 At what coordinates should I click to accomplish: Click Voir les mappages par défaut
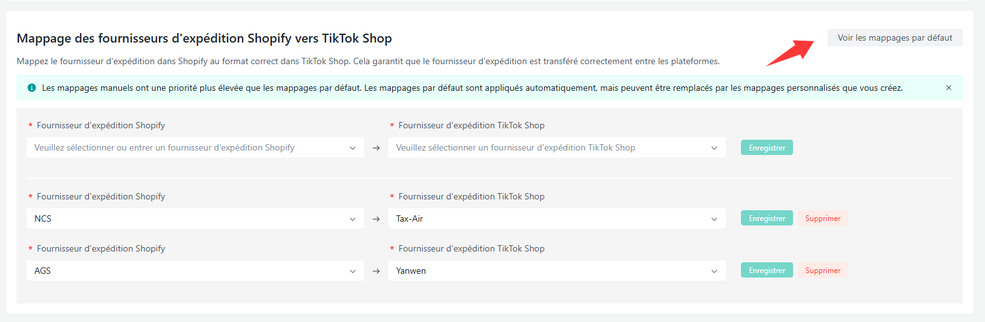click(895, 37)
